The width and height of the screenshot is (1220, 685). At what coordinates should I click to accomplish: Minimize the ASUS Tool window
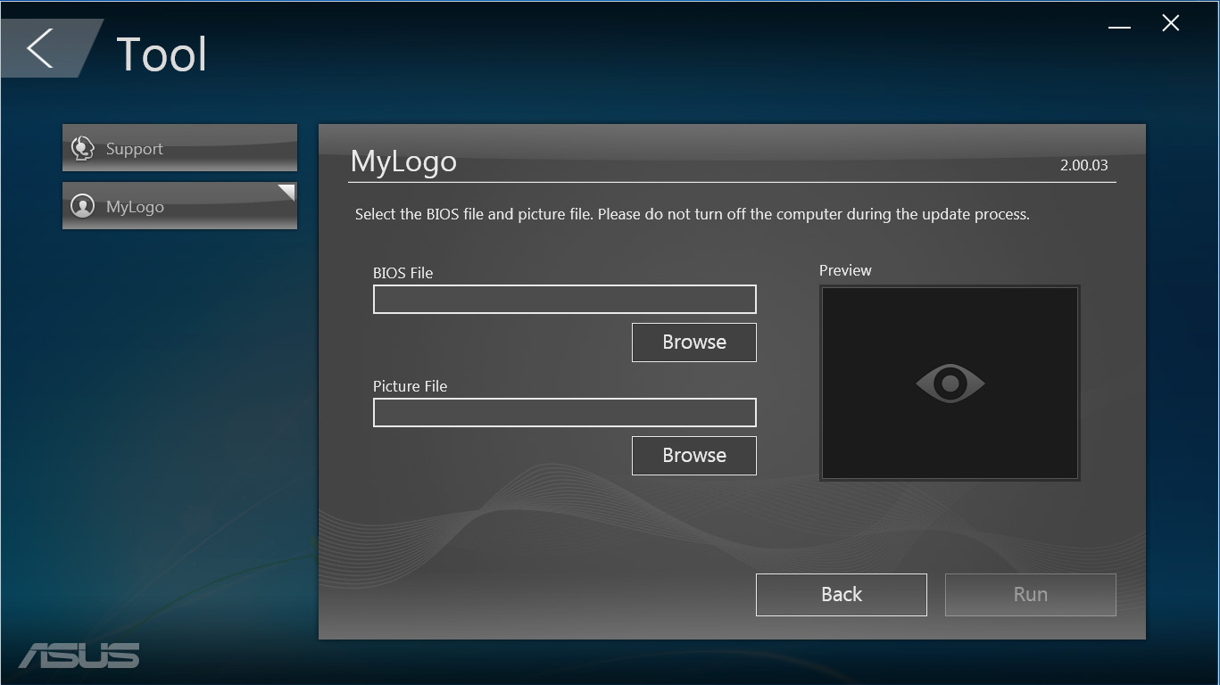(1119, 26)
